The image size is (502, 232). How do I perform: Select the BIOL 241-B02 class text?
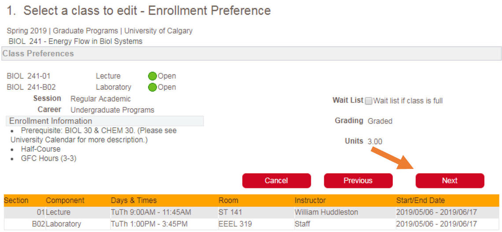pos(32,87)
